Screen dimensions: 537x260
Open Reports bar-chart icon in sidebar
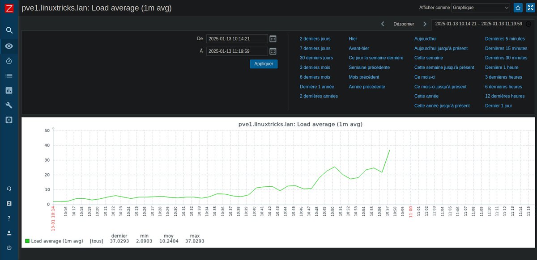coord(9,90)
